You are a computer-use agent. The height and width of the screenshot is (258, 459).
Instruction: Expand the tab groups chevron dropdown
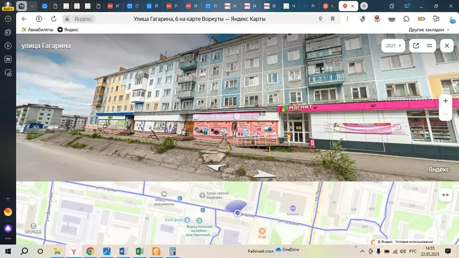tap(32, 6)
